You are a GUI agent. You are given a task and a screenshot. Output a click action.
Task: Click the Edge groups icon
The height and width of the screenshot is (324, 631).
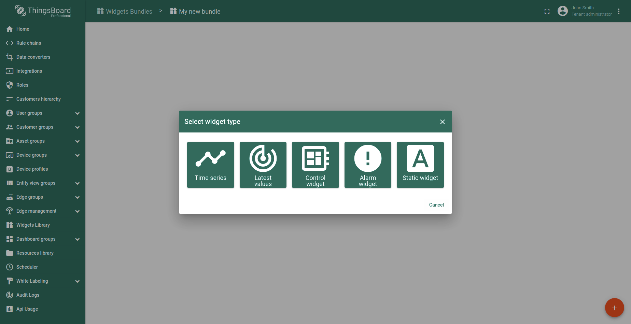coord(10,197)
